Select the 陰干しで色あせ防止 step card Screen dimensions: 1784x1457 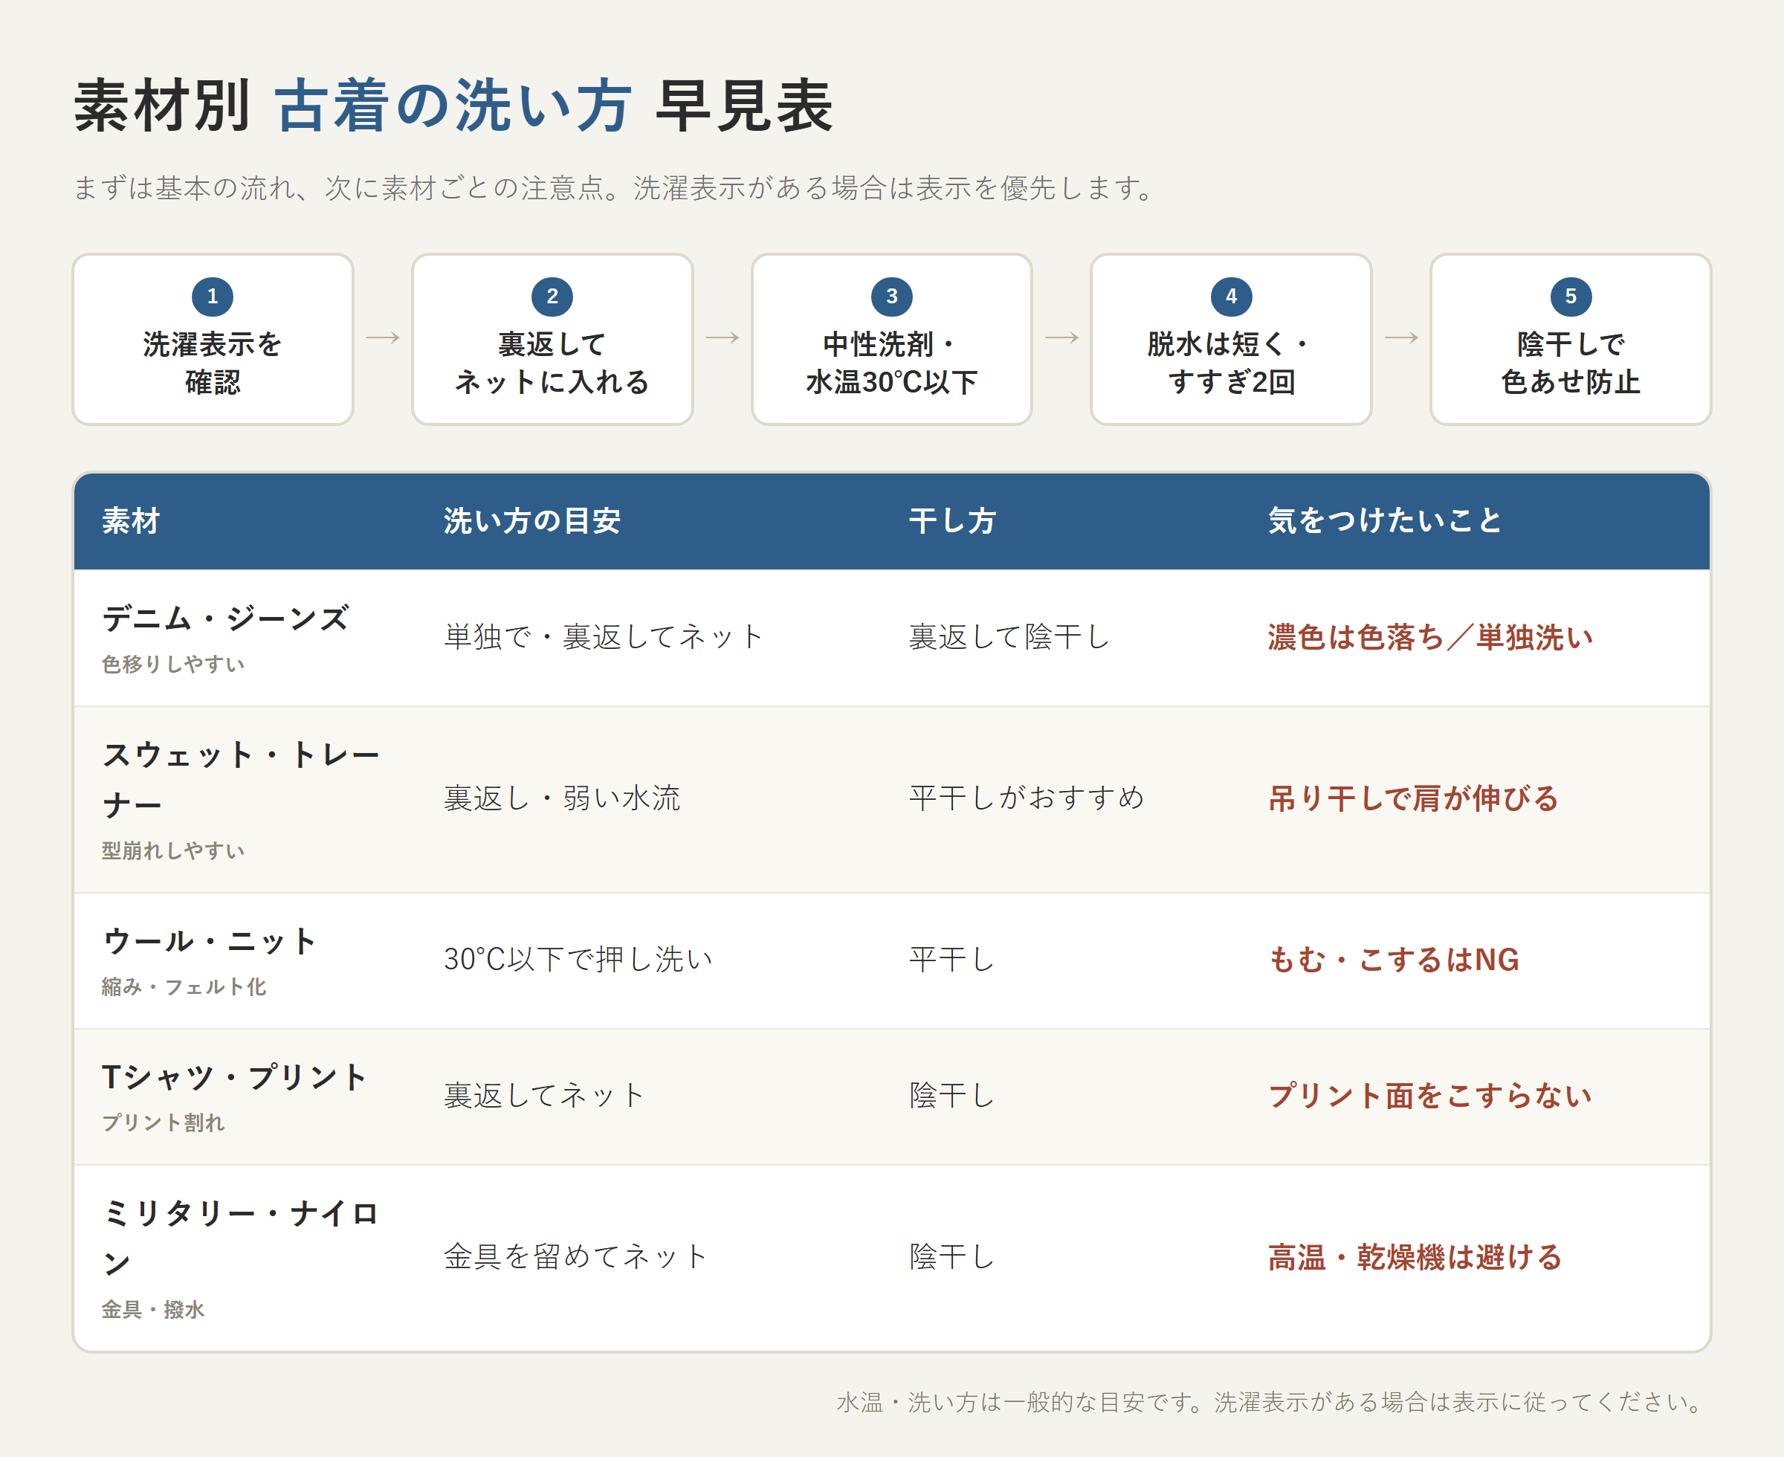click(1571, 339)
